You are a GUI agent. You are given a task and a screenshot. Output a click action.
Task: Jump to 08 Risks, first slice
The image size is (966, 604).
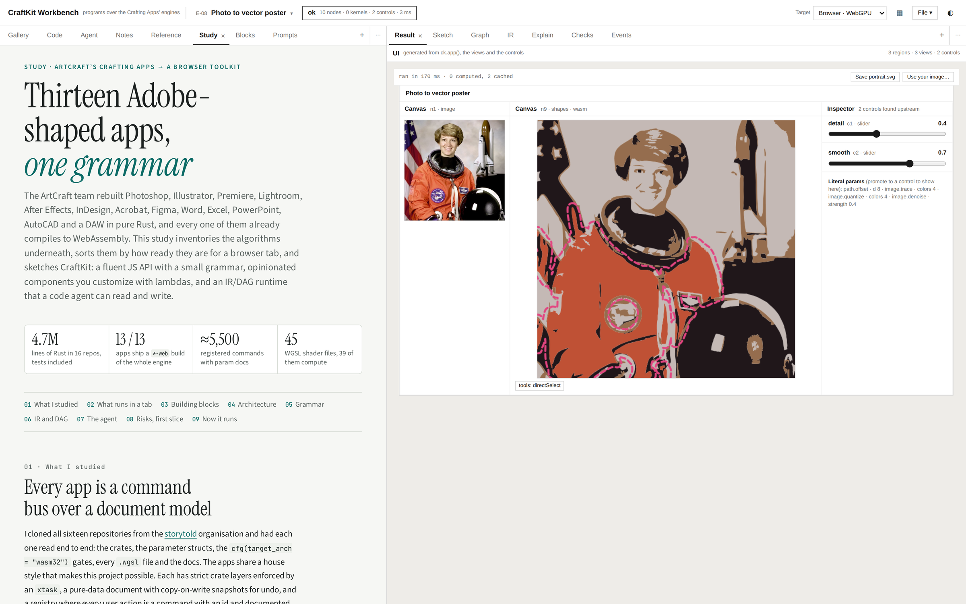tap(155, 419)
